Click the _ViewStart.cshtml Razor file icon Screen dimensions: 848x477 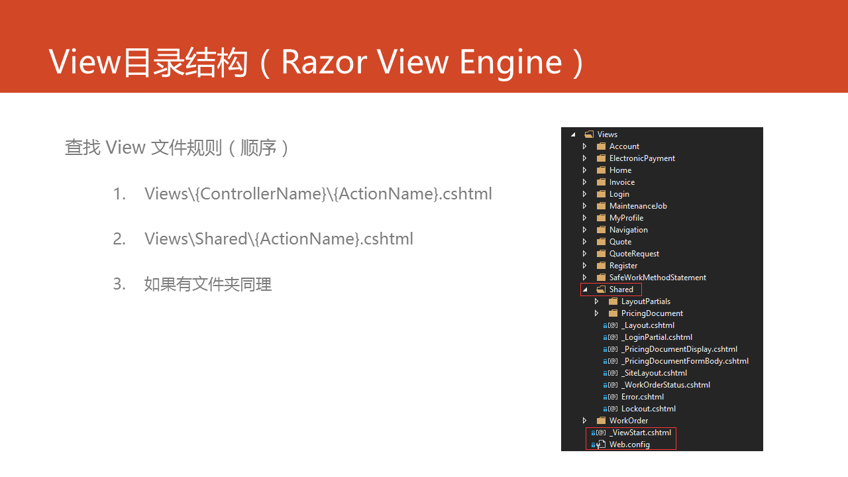pyautogui.click(x=601, y=433)
